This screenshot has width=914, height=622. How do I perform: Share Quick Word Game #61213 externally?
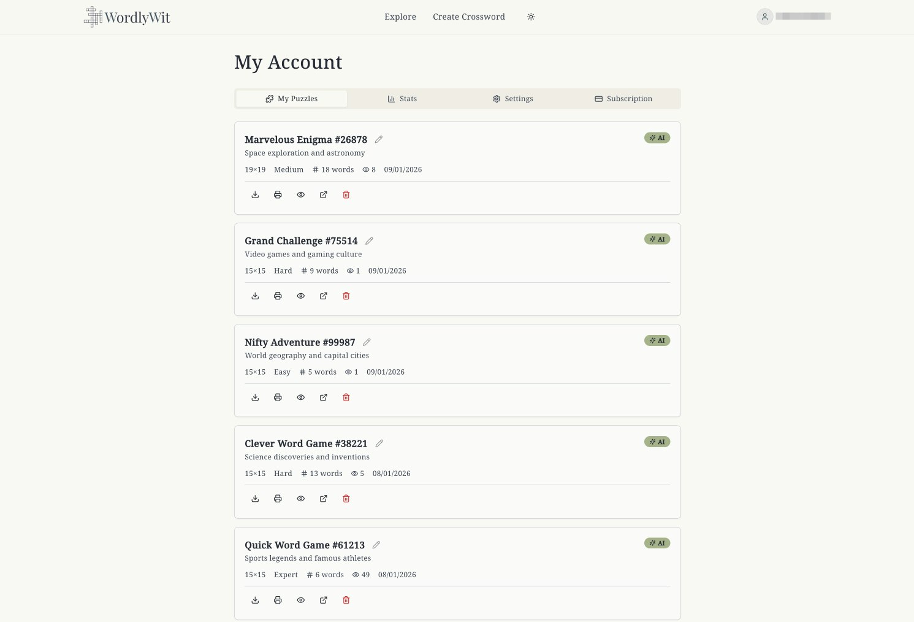pyautogui.click(x=323, y=600)
